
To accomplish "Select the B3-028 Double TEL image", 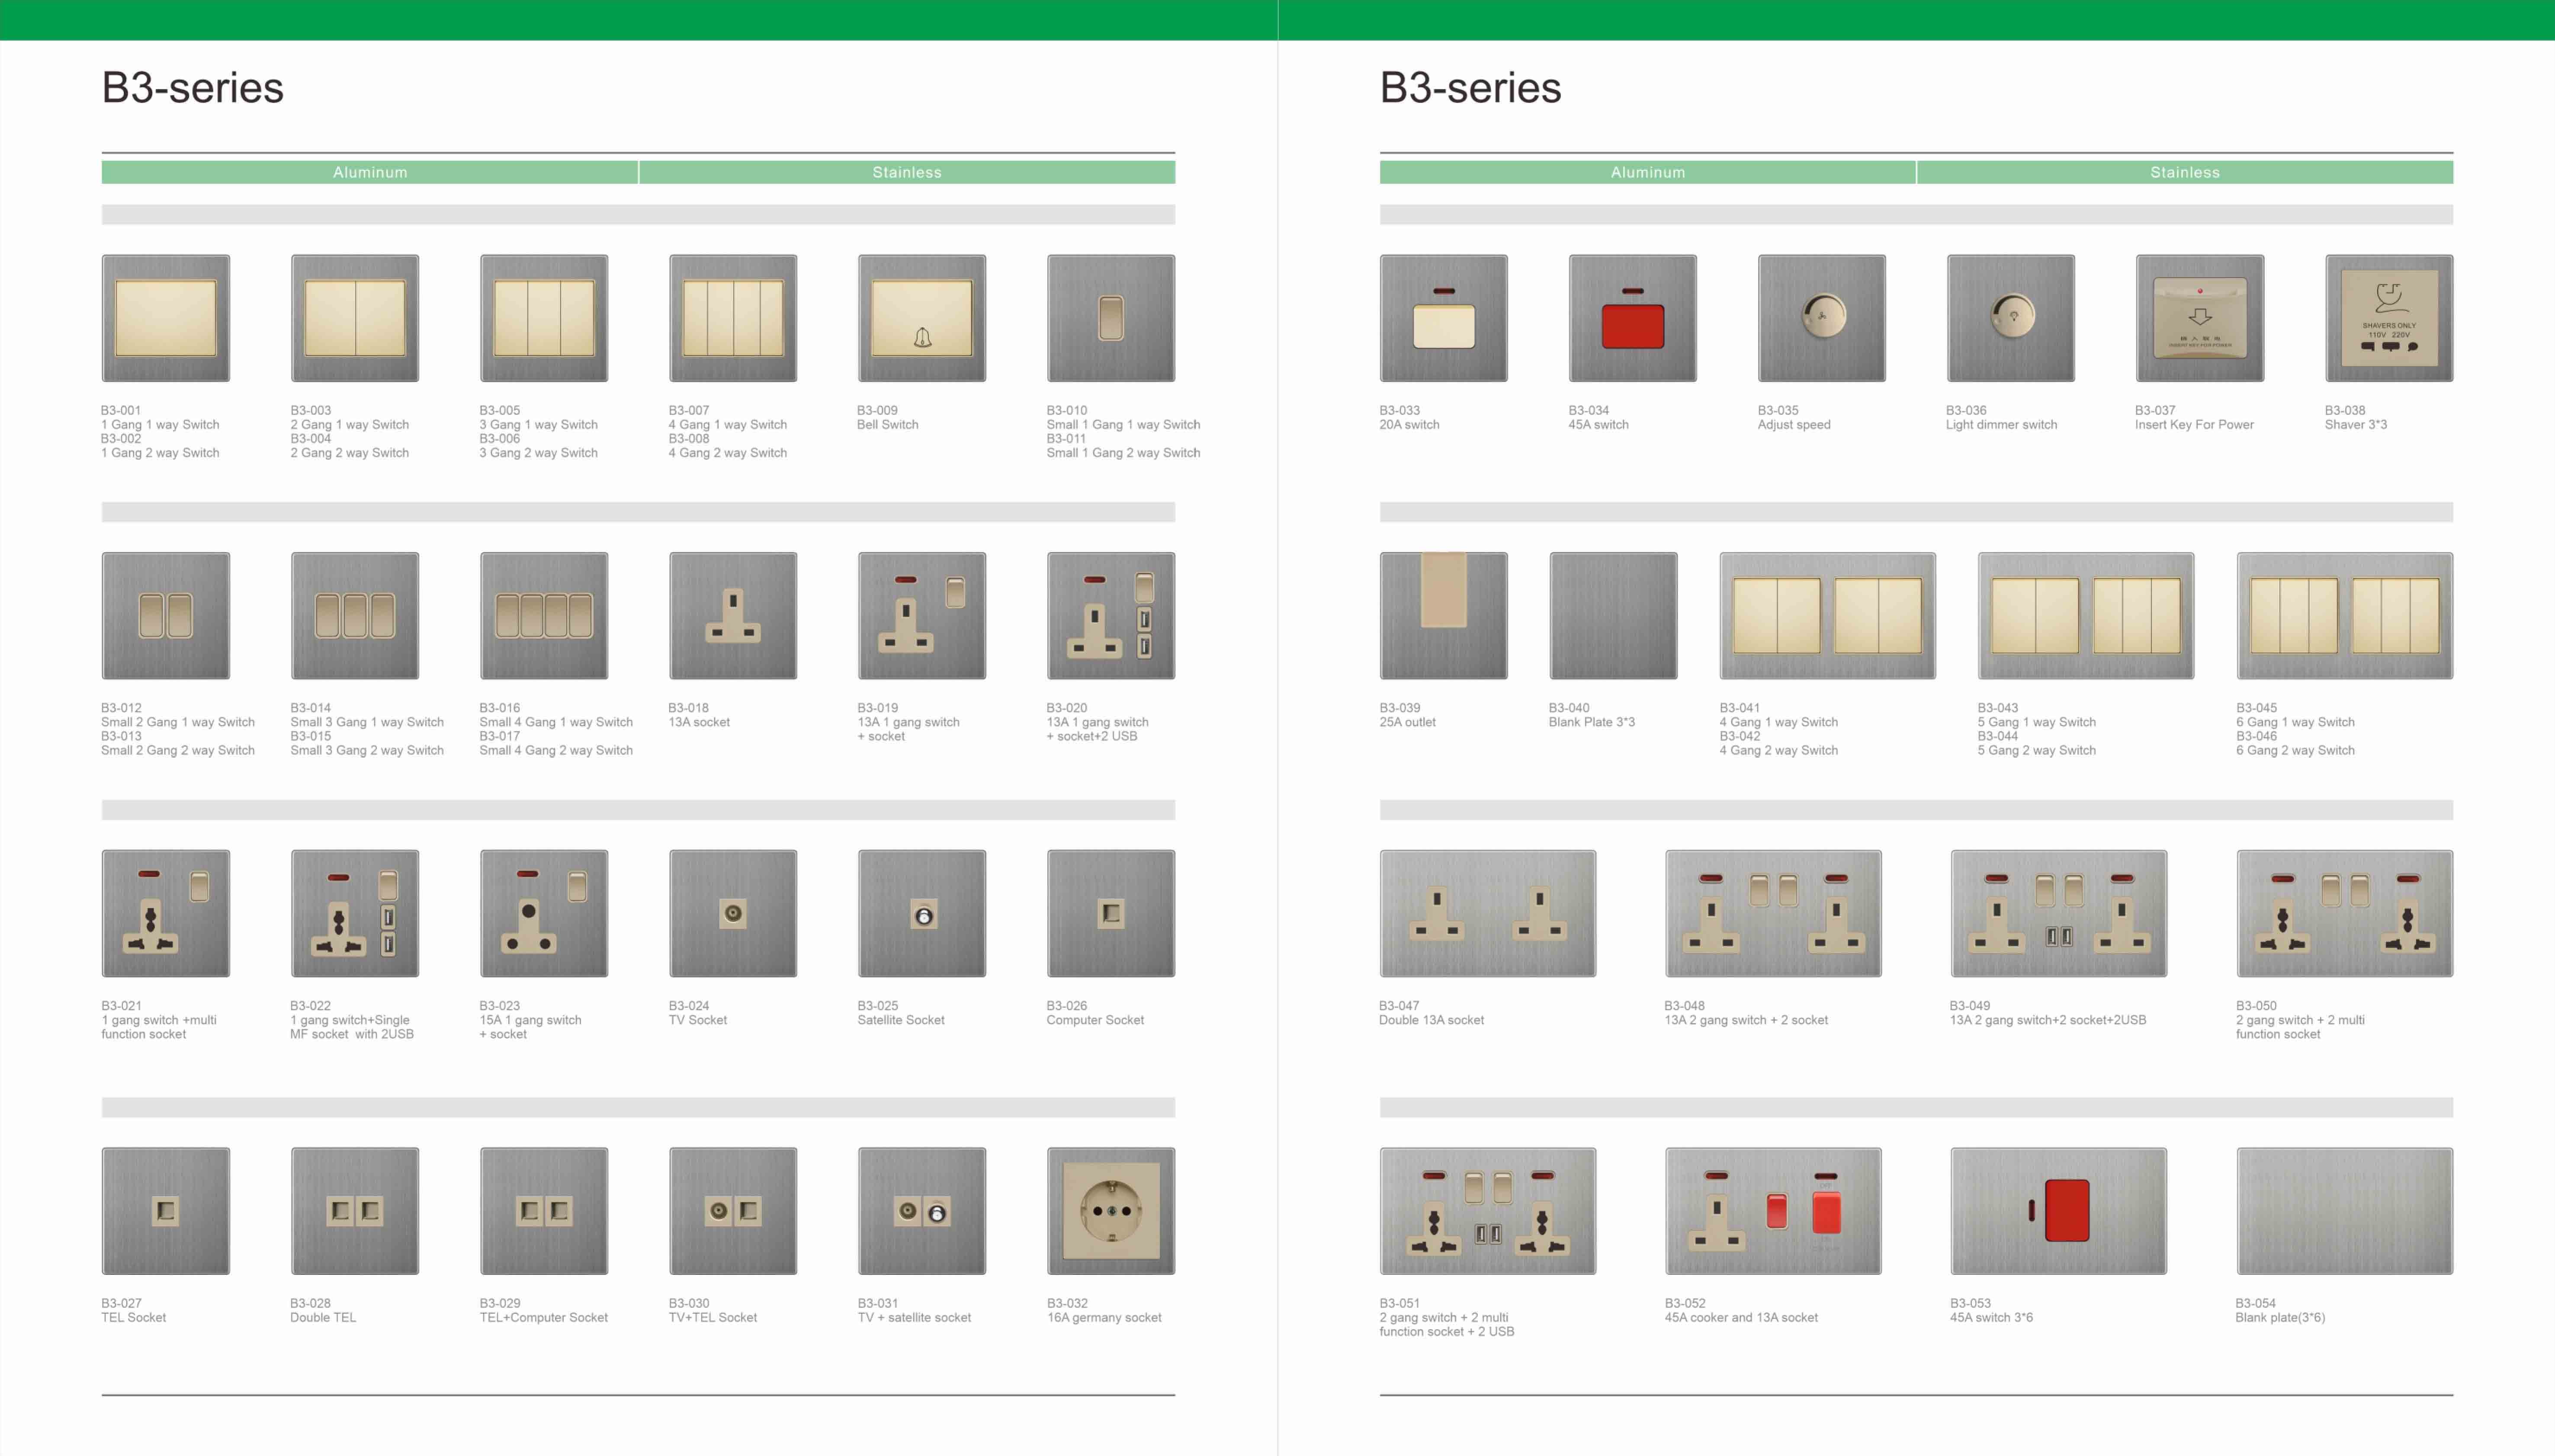I will [354, 1211].
